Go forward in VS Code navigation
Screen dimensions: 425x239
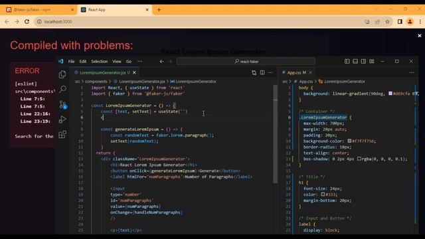170,62
